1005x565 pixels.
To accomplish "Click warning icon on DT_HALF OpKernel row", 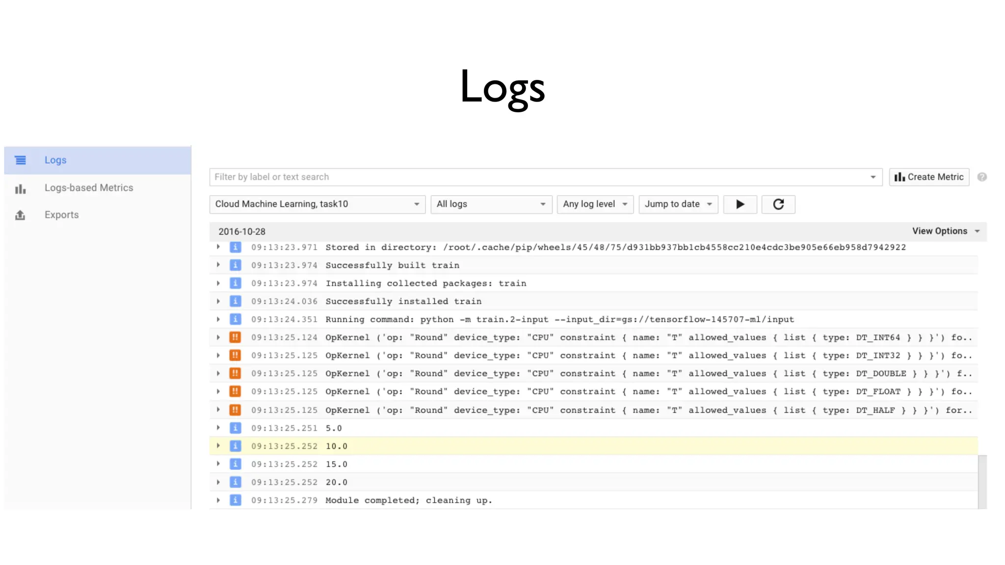I will 236,410.
